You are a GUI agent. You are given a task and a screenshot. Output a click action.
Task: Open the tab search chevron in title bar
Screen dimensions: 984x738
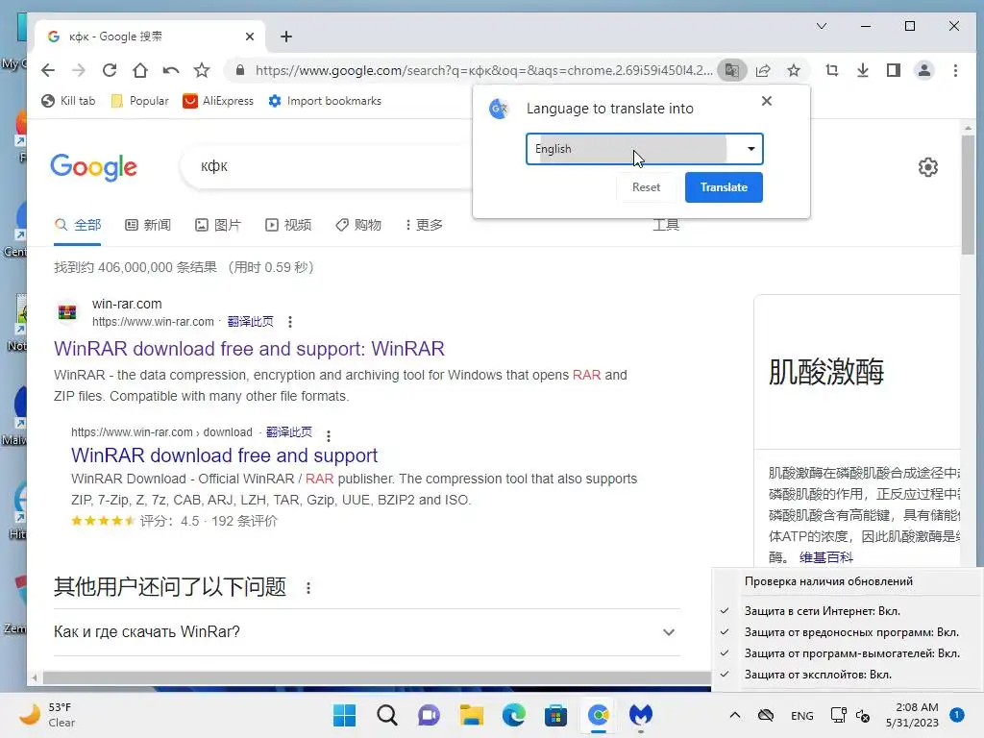coord(822,26)
